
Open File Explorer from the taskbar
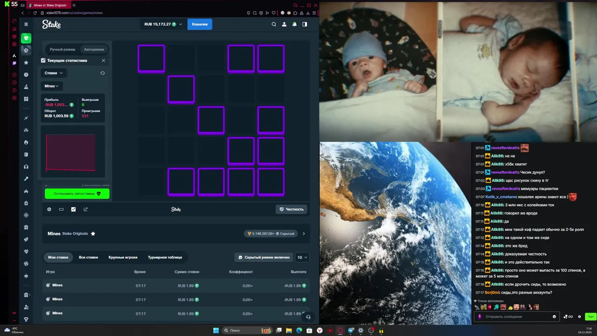(289, 330)
